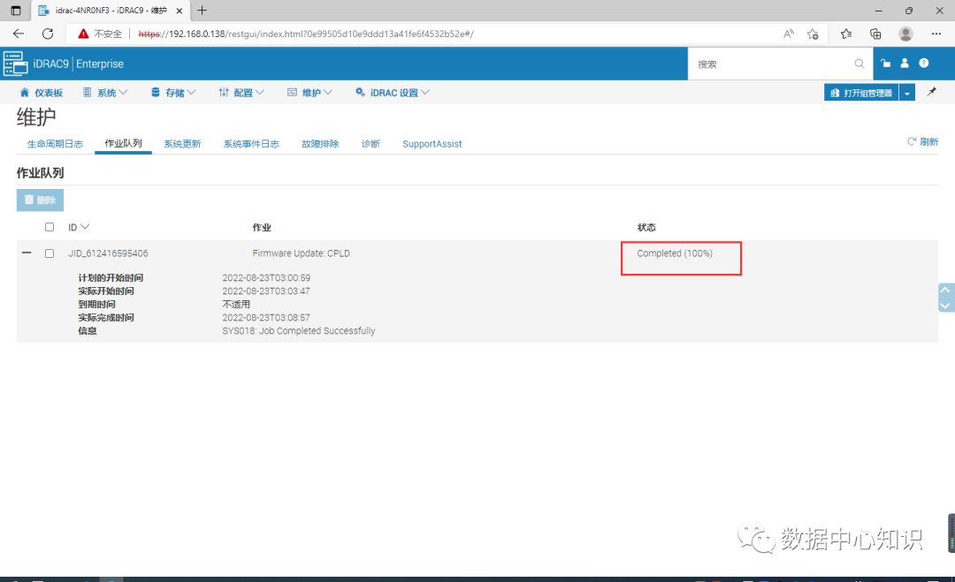The image size is (955, 582).
Task: Open read aloud icon in address bar
Action: 789,34
